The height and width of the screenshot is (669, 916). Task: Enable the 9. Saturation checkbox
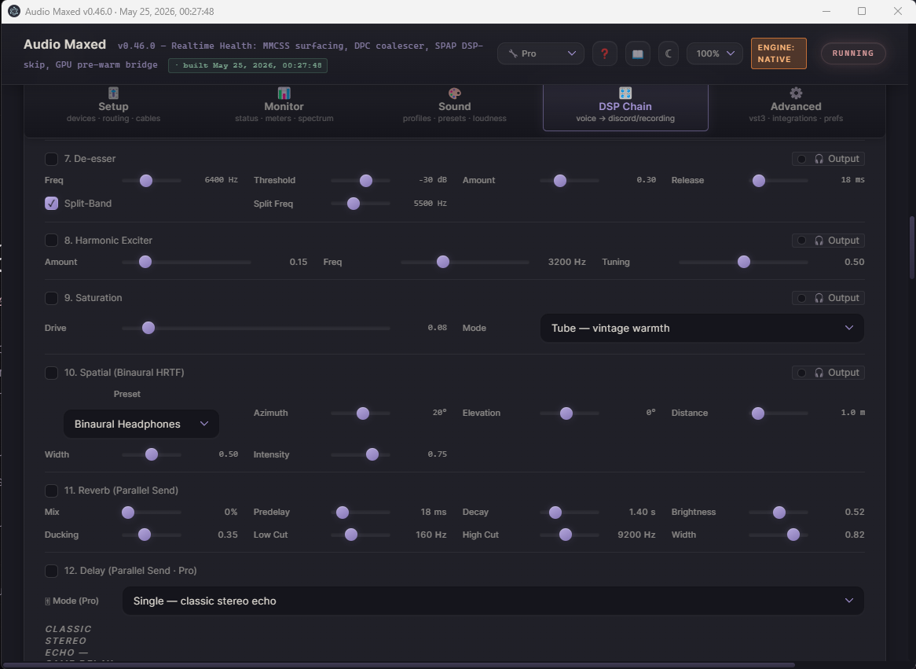click(x=51, y=298)
